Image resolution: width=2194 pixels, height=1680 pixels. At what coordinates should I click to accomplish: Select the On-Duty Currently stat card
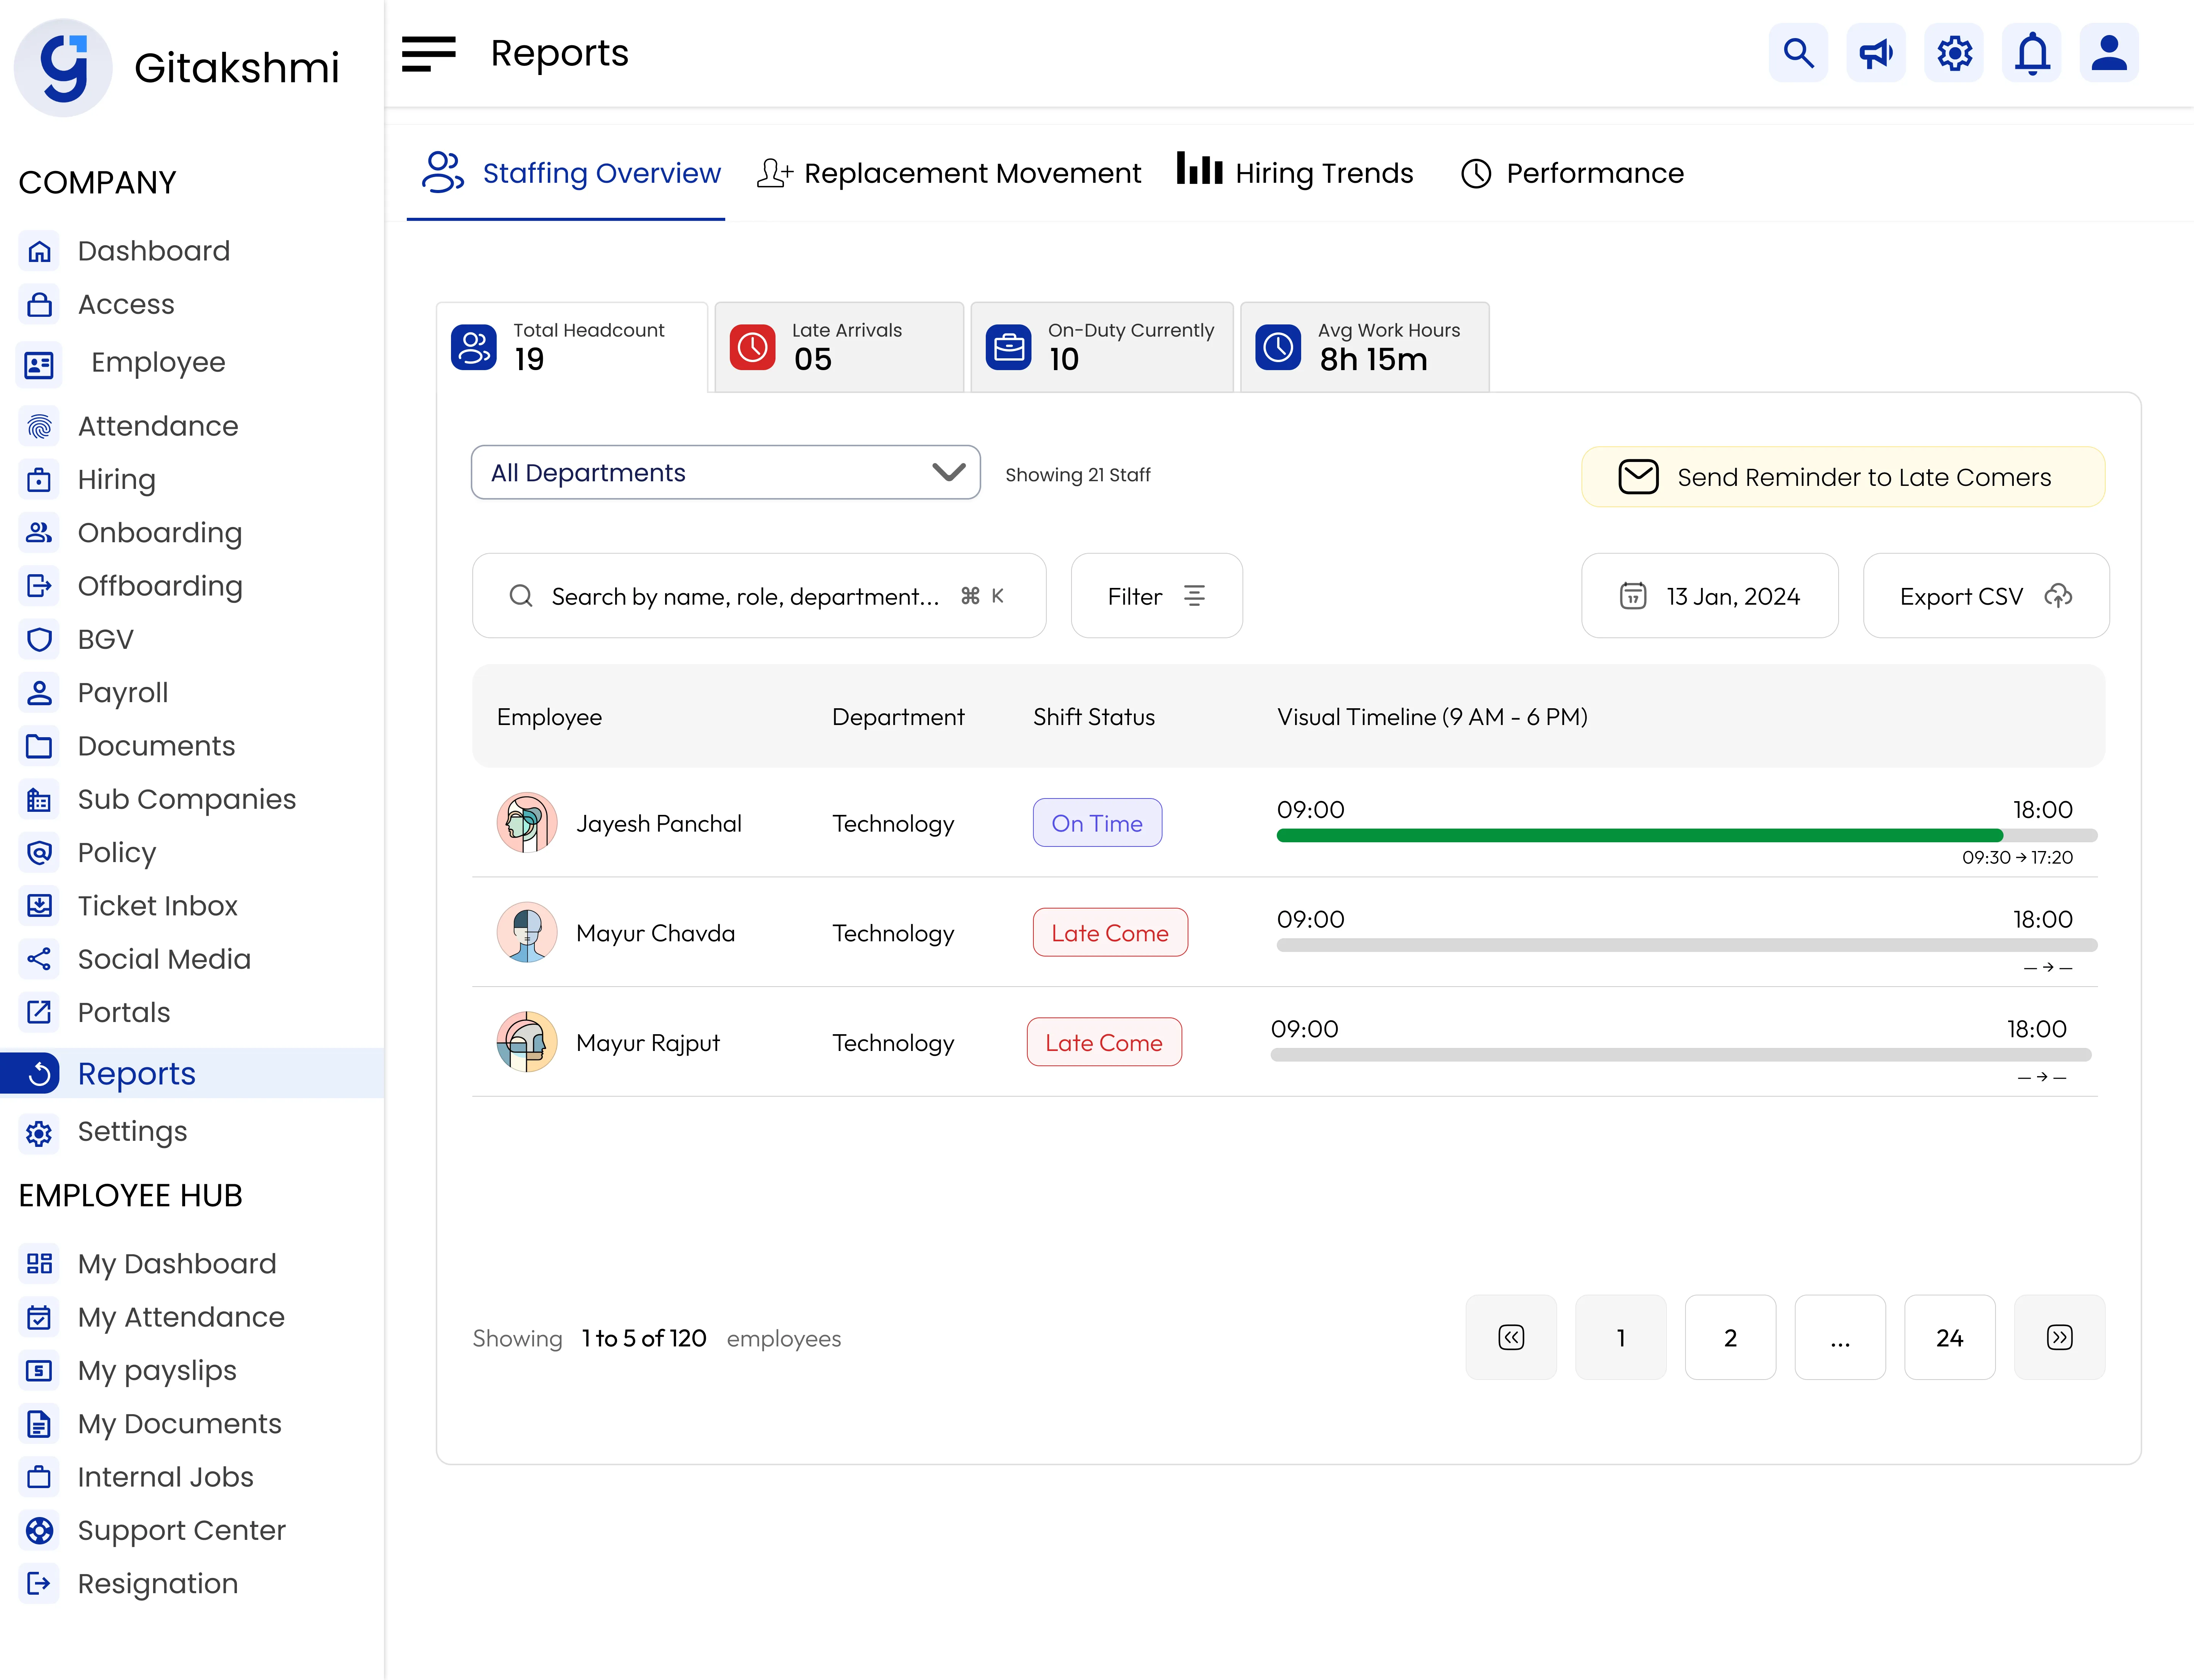(1102, 347)
